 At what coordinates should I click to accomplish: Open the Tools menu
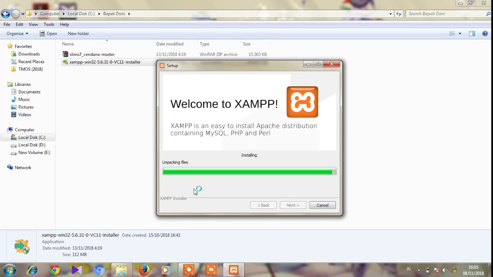(49, 24)
